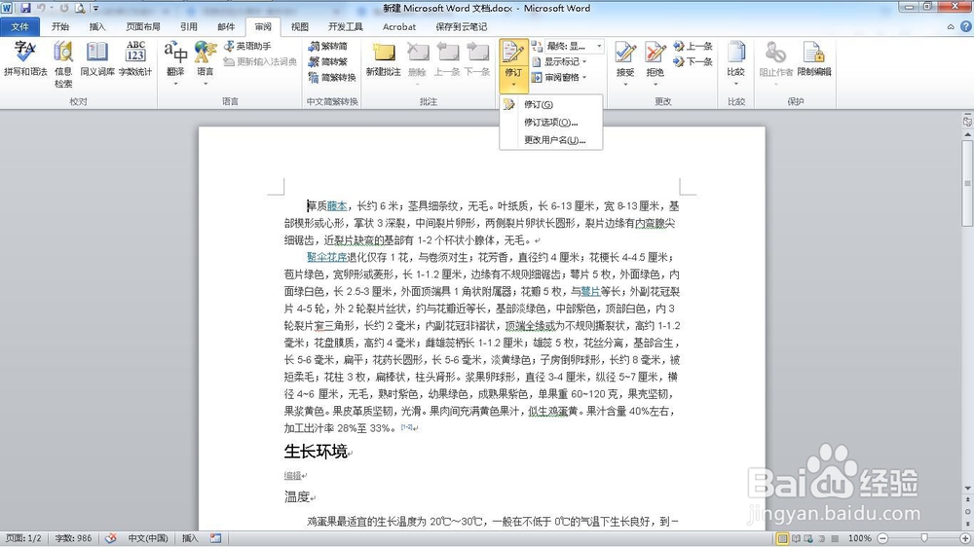Switch to the Acrobat tab
The height and width of the screenshot is (547, 974).
pyautogui.click(x=399, y=26)
